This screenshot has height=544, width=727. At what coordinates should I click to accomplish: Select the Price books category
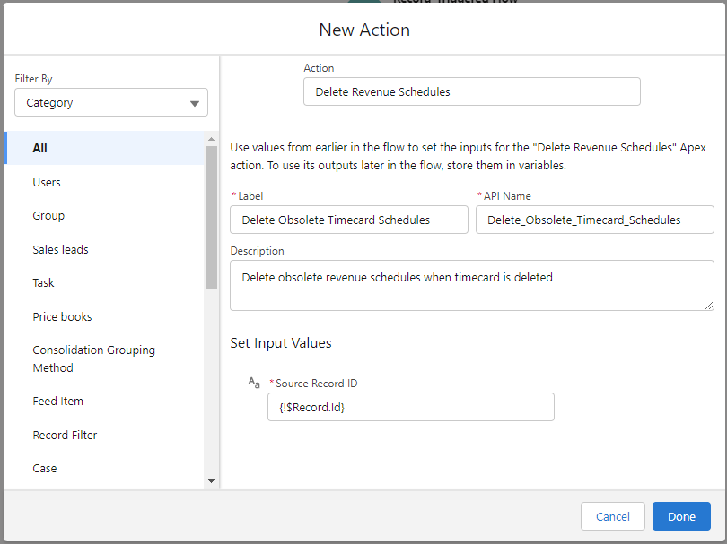[x=62, y=316]
